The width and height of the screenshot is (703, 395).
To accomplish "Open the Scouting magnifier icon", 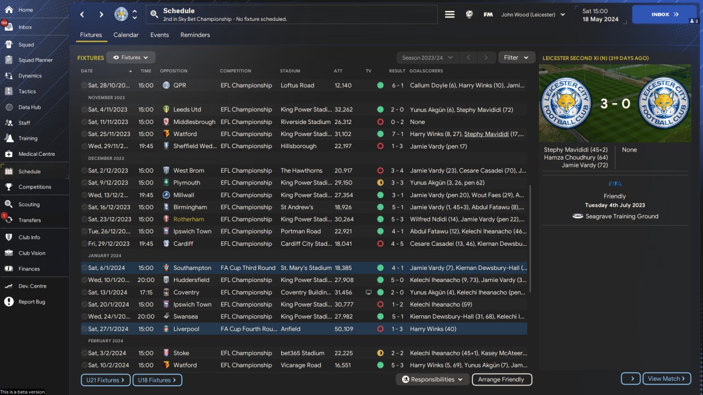I will coord(9,204).
